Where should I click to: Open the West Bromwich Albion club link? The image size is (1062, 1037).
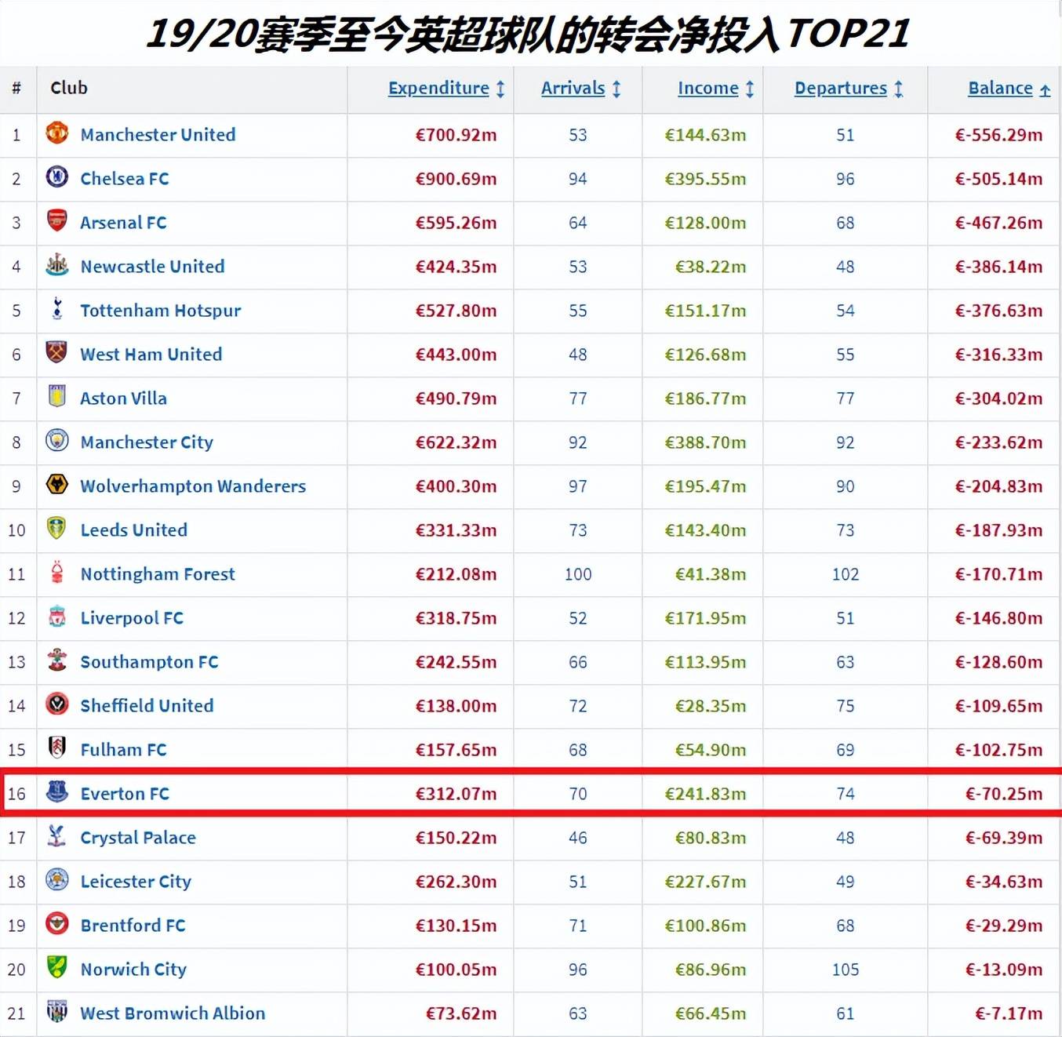(173, 1013)
